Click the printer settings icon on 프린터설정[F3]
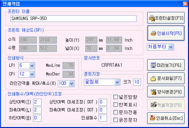Screen dimensions: 189x128 coord(152,18)
